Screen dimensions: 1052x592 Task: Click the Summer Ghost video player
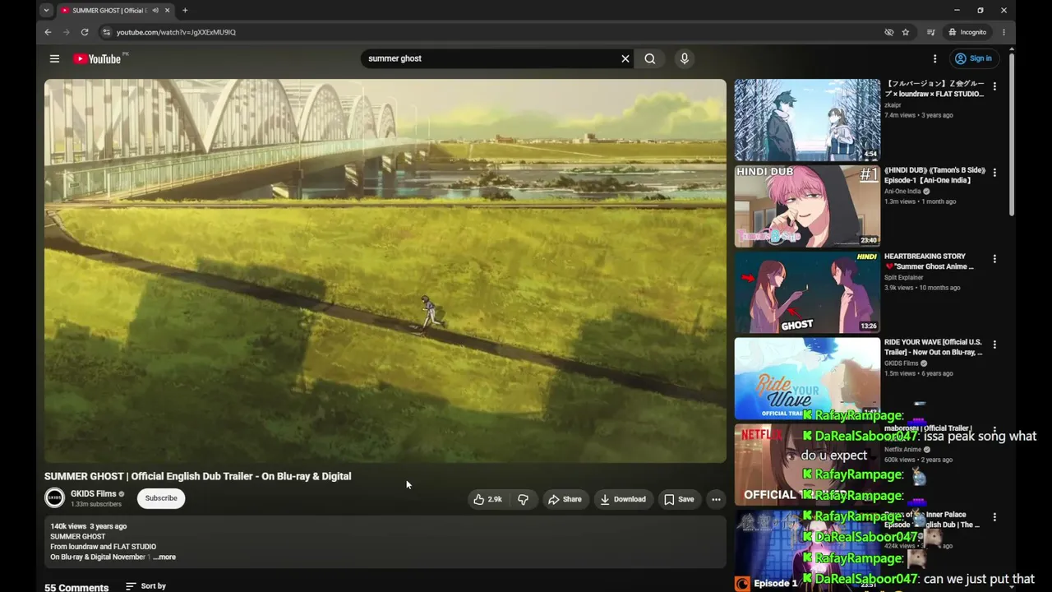point(385,271)
